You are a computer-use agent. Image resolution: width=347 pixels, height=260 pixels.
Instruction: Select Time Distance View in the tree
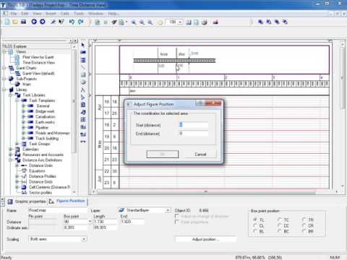tap(38, 63)
